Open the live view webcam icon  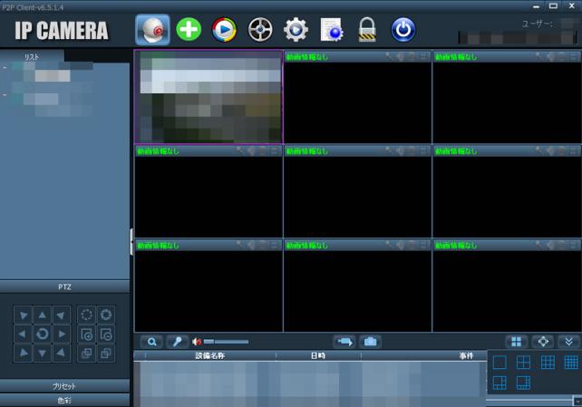(x=152, y=30)
